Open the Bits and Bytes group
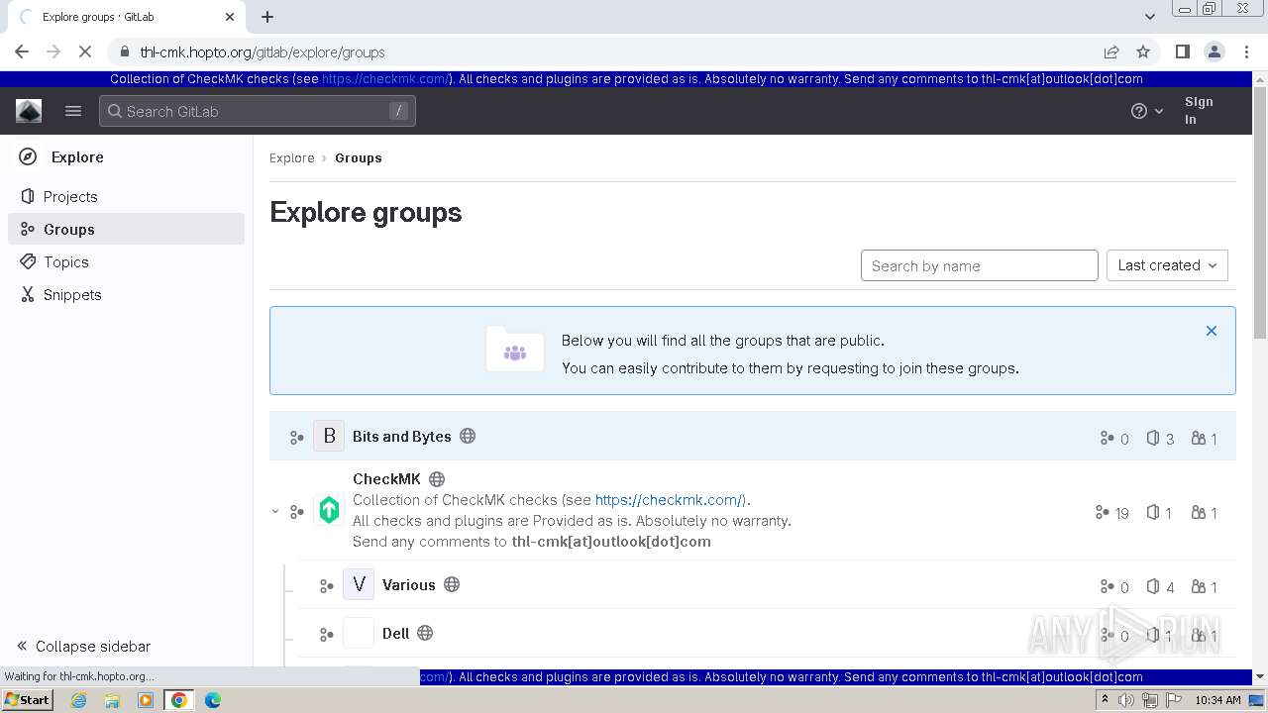 [x=401, y=436]
